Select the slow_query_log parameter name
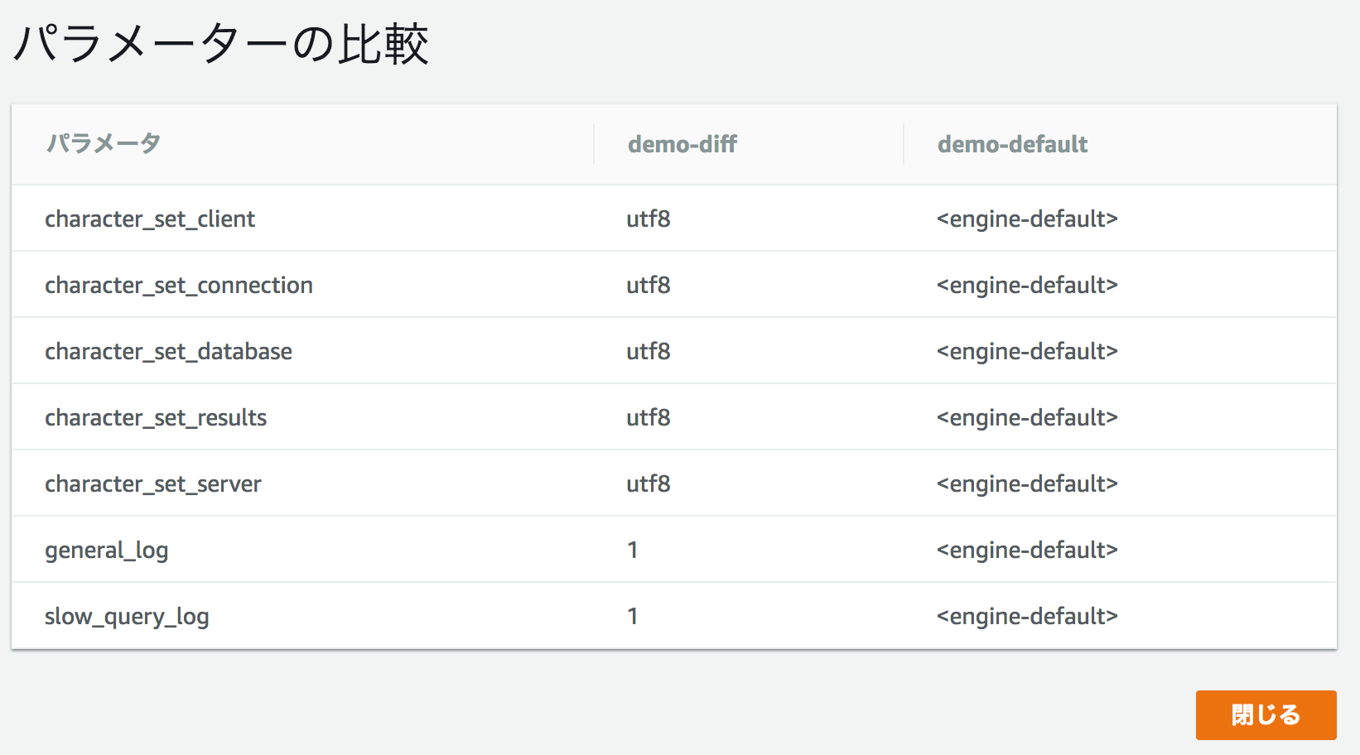Screen dimensions: 1360x755 [127, 616]
